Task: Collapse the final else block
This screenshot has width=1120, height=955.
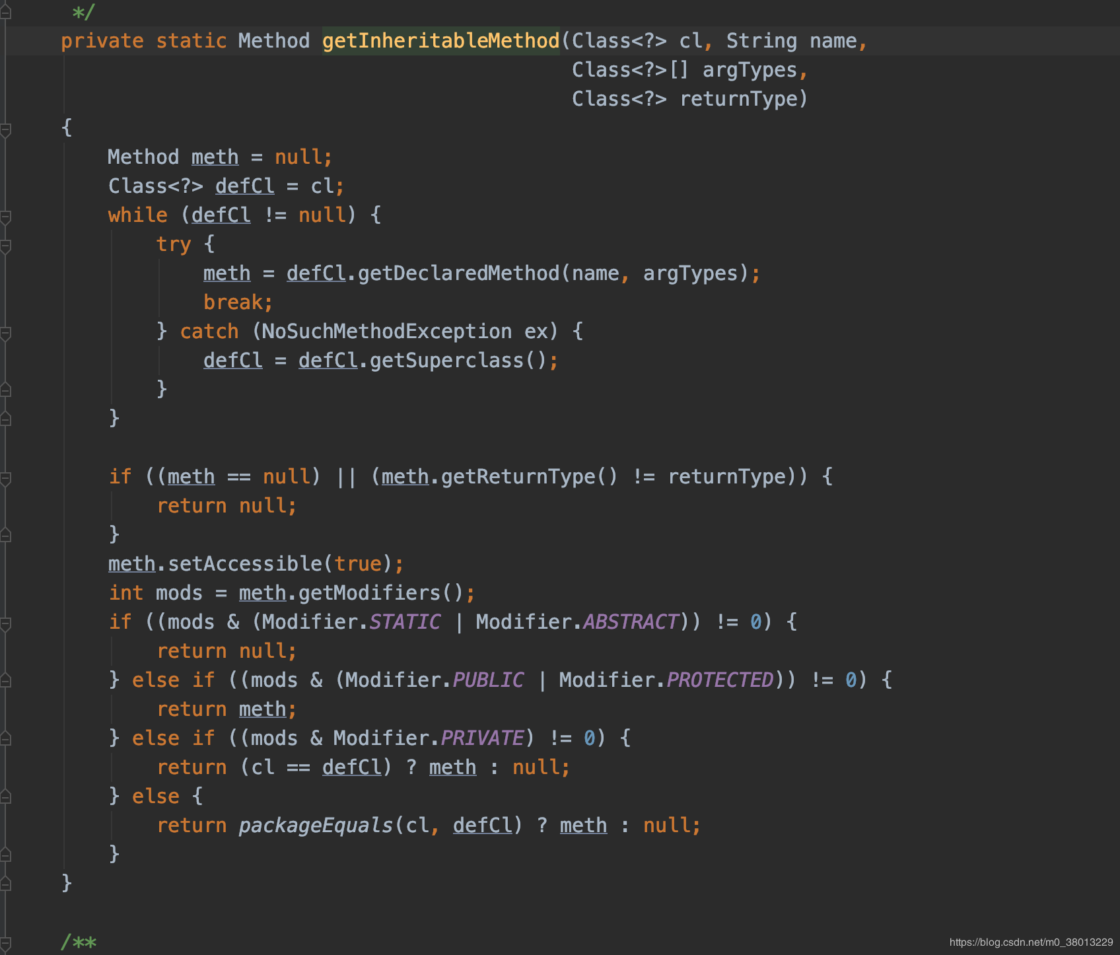Action: (x=5, y=798)
